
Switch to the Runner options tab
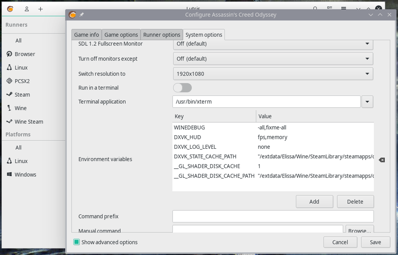tap(162, 35)
